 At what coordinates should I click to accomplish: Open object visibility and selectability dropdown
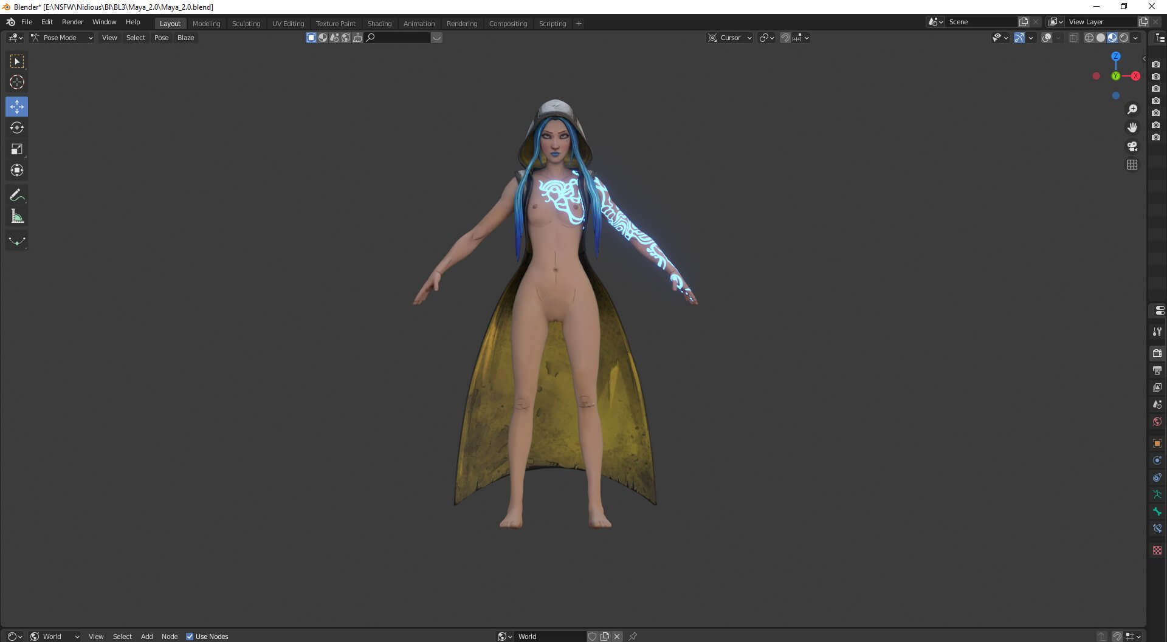click(x=1000, y=38)
